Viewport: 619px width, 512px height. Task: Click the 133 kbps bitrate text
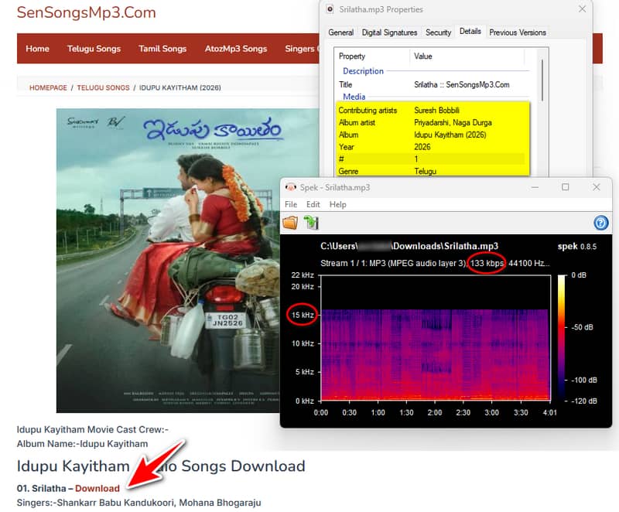(x=487, y=263)
